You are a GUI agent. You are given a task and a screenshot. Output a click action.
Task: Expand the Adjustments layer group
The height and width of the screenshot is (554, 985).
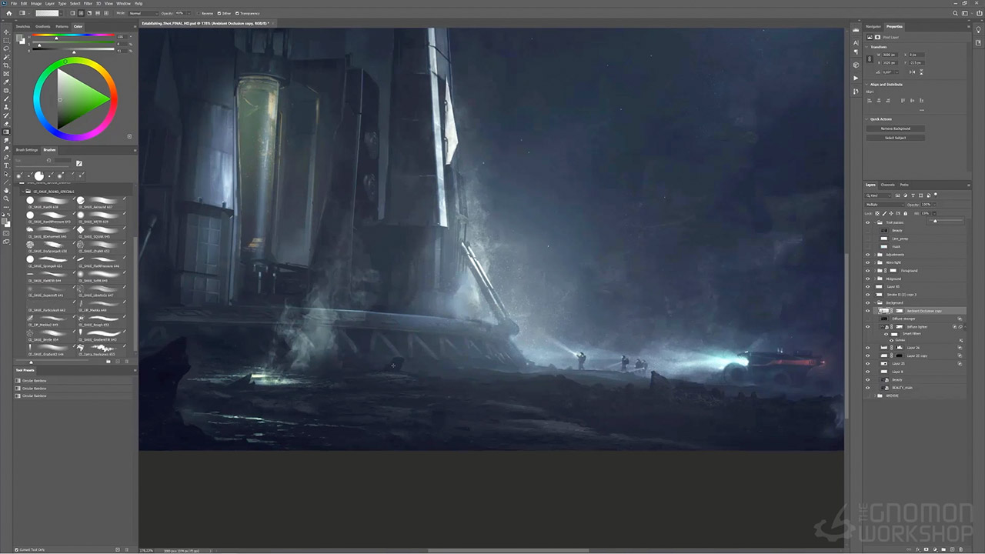(875, 255)
